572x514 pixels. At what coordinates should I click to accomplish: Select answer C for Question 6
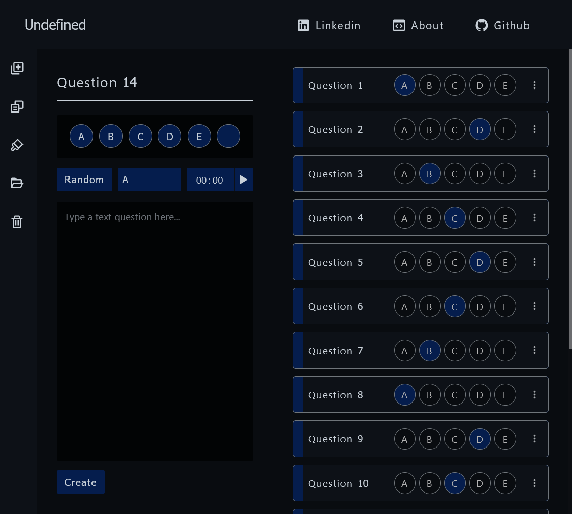(x=455, y=306)
